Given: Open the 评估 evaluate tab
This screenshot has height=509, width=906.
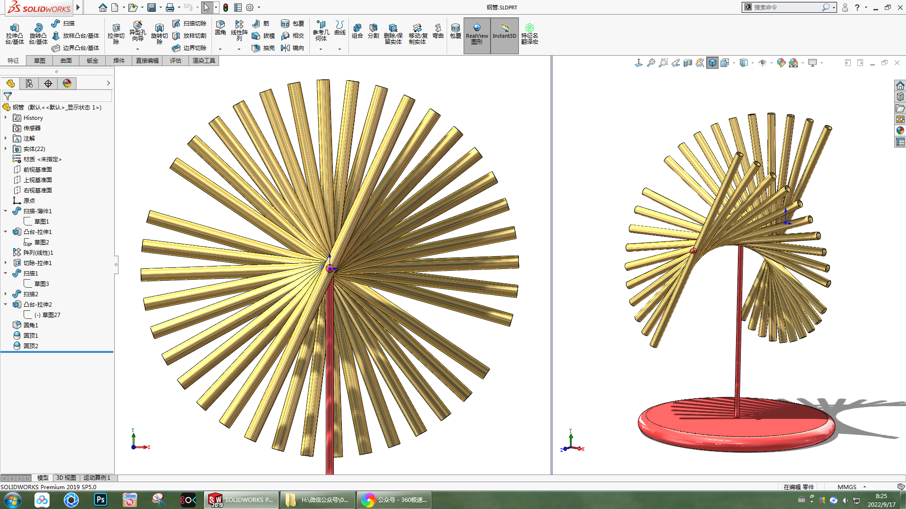Looking at the screenshot, I should (176, 61).
